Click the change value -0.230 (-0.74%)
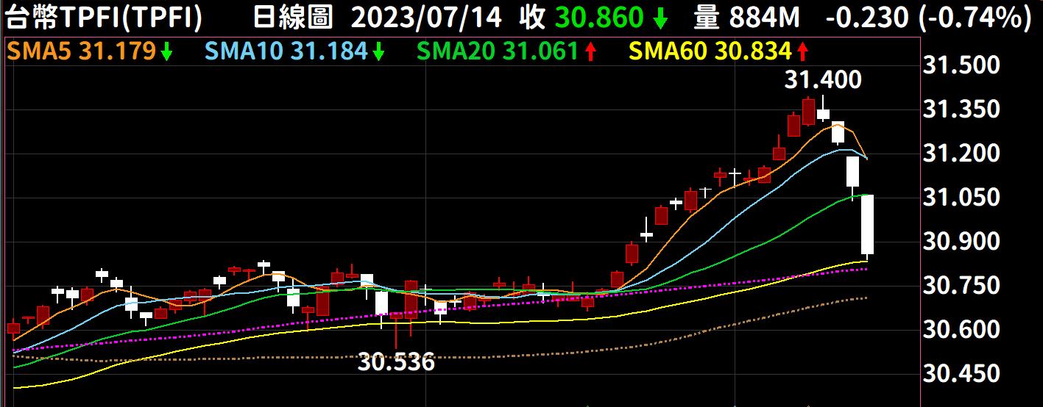 point(927,18)
